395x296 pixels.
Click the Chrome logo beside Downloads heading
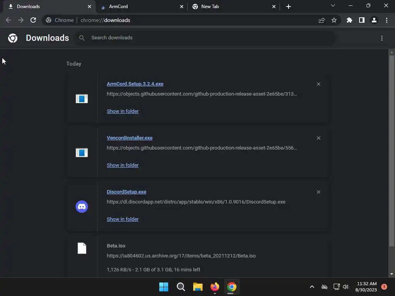13,38
